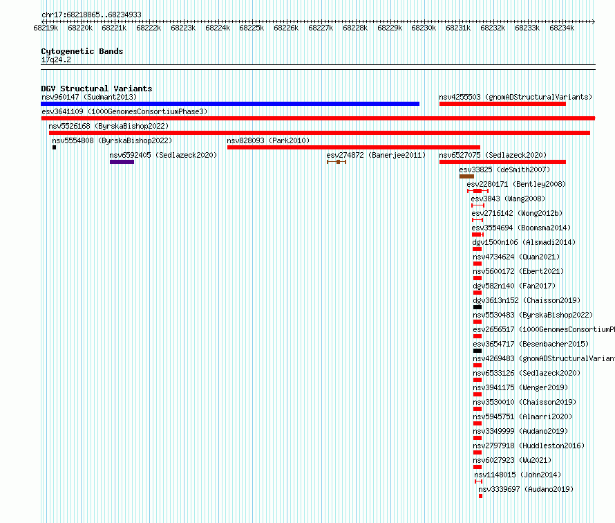
Task: Open nsv6027923 (Wu2021) label
Action: point(512,460)
